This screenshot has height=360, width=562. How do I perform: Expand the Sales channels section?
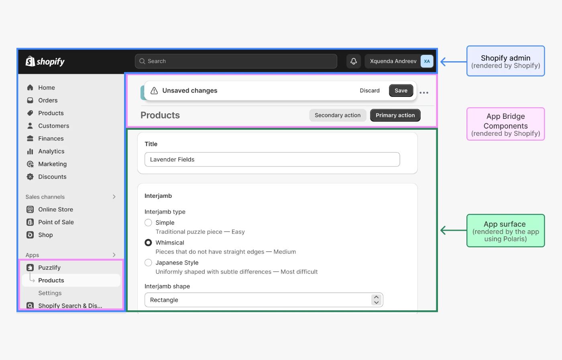click(x=114, y=197)
